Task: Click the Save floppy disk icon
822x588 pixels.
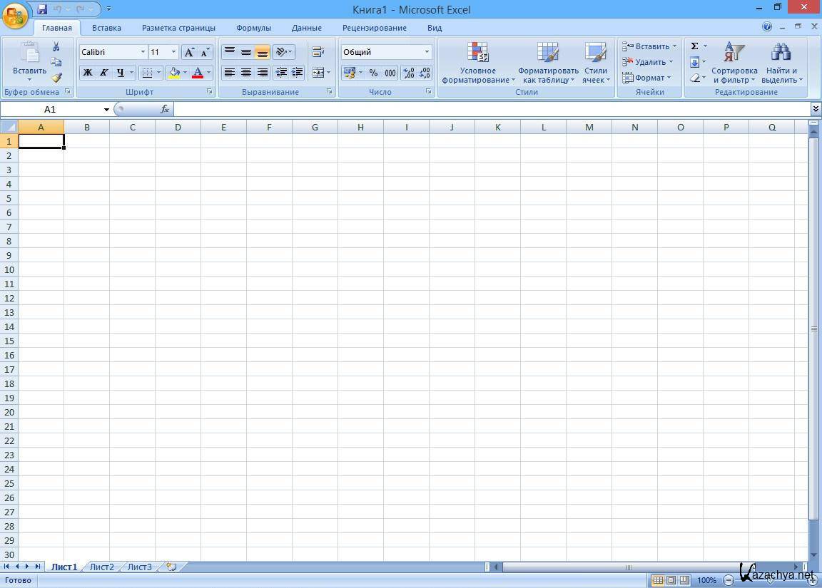Action: [x=42, y=9]
